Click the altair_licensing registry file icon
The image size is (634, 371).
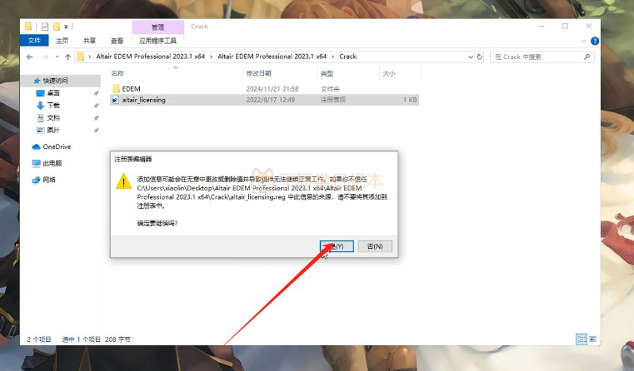(x=115, y=100)
